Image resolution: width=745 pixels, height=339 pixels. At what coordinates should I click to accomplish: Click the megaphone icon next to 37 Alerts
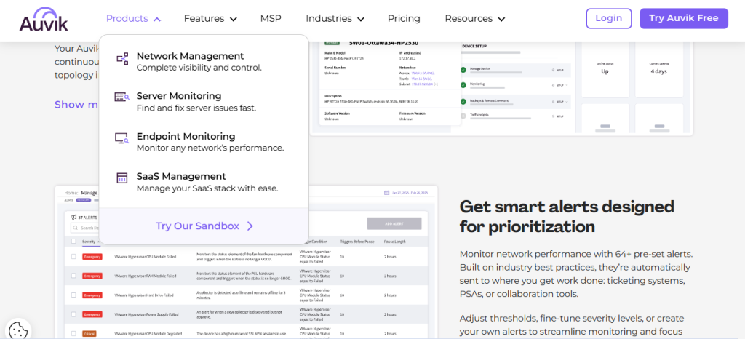click(x=73, y=217)
